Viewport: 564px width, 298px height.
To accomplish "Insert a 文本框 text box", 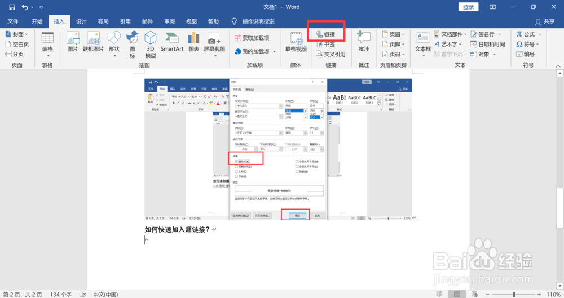I will tap(422, 45).
